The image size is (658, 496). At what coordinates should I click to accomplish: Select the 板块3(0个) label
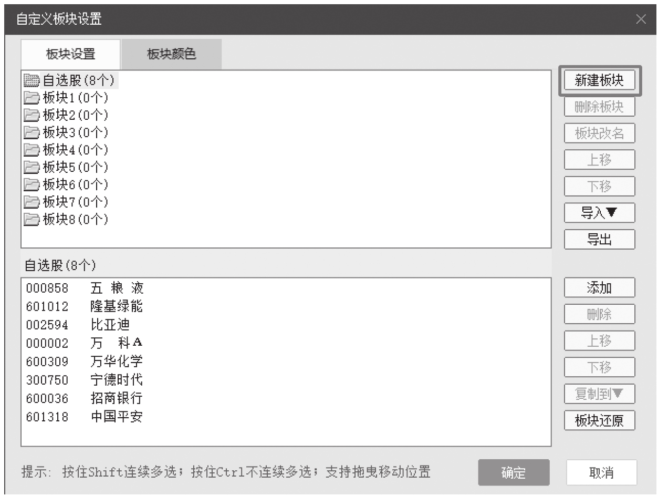75,132
